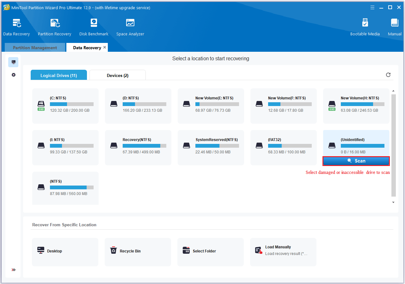Screen dimensions: 405x284
Task: Click the '120.32 GB / 200.00 GB' text
Action: click(70, 110)
